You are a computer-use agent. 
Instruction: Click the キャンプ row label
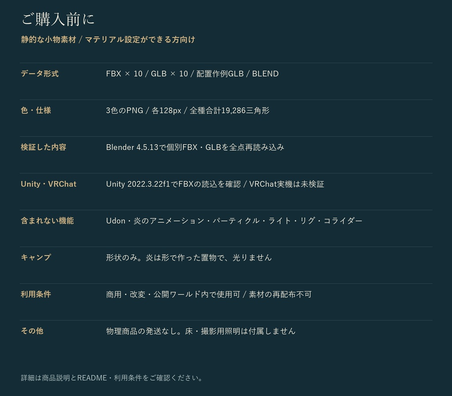(36, 258)
